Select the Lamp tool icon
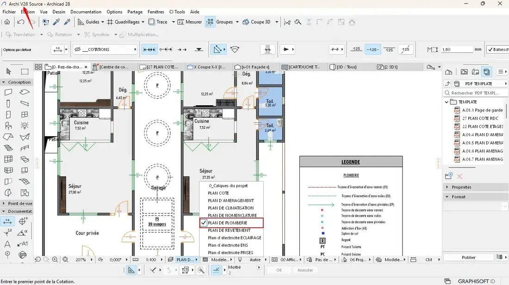Screen dimensions: 509x285 pyautogui.click(x=25, y=125)
